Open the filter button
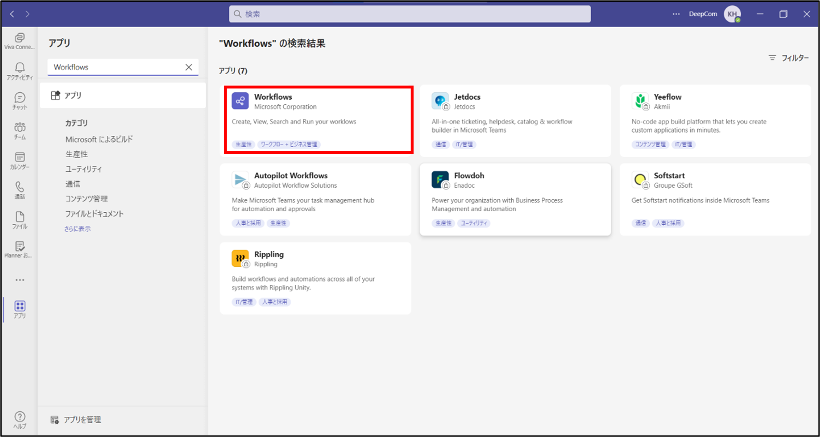Screen dimensions: 820x437 tap(789, 58)
